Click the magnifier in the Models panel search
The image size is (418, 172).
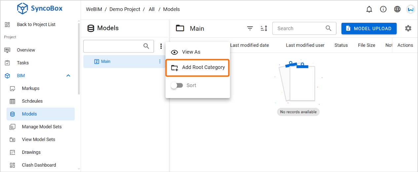coord(146,46)
